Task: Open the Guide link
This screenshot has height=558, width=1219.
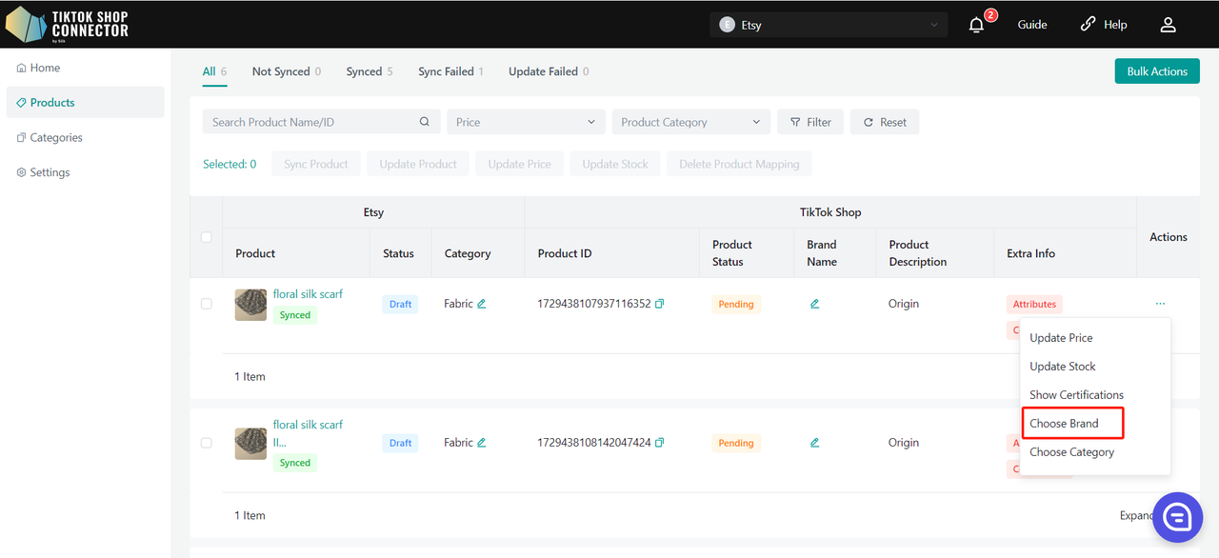Action: pos(1032,25)
